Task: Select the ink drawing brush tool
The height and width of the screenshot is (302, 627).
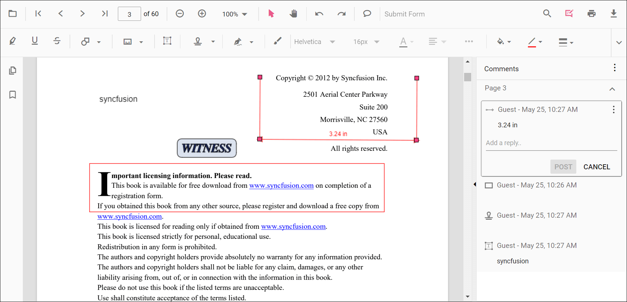Action: coord(277,41)
